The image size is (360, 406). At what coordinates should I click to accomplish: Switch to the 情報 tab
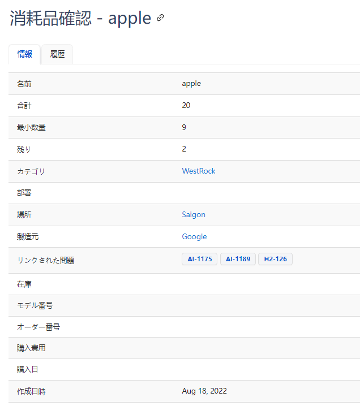(25, 54)
